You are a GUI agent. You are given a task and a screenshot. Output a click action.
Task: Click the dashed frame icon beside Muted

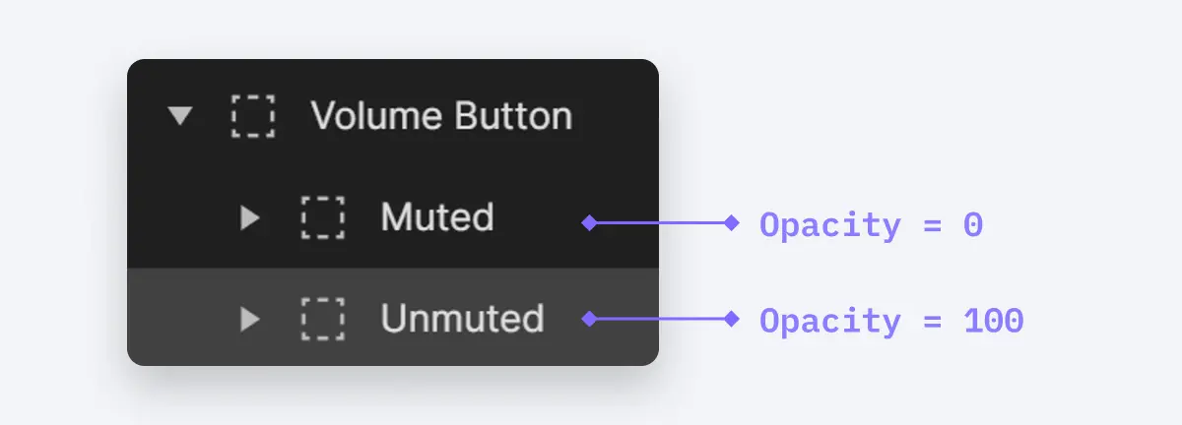click(x=322, y=217)
